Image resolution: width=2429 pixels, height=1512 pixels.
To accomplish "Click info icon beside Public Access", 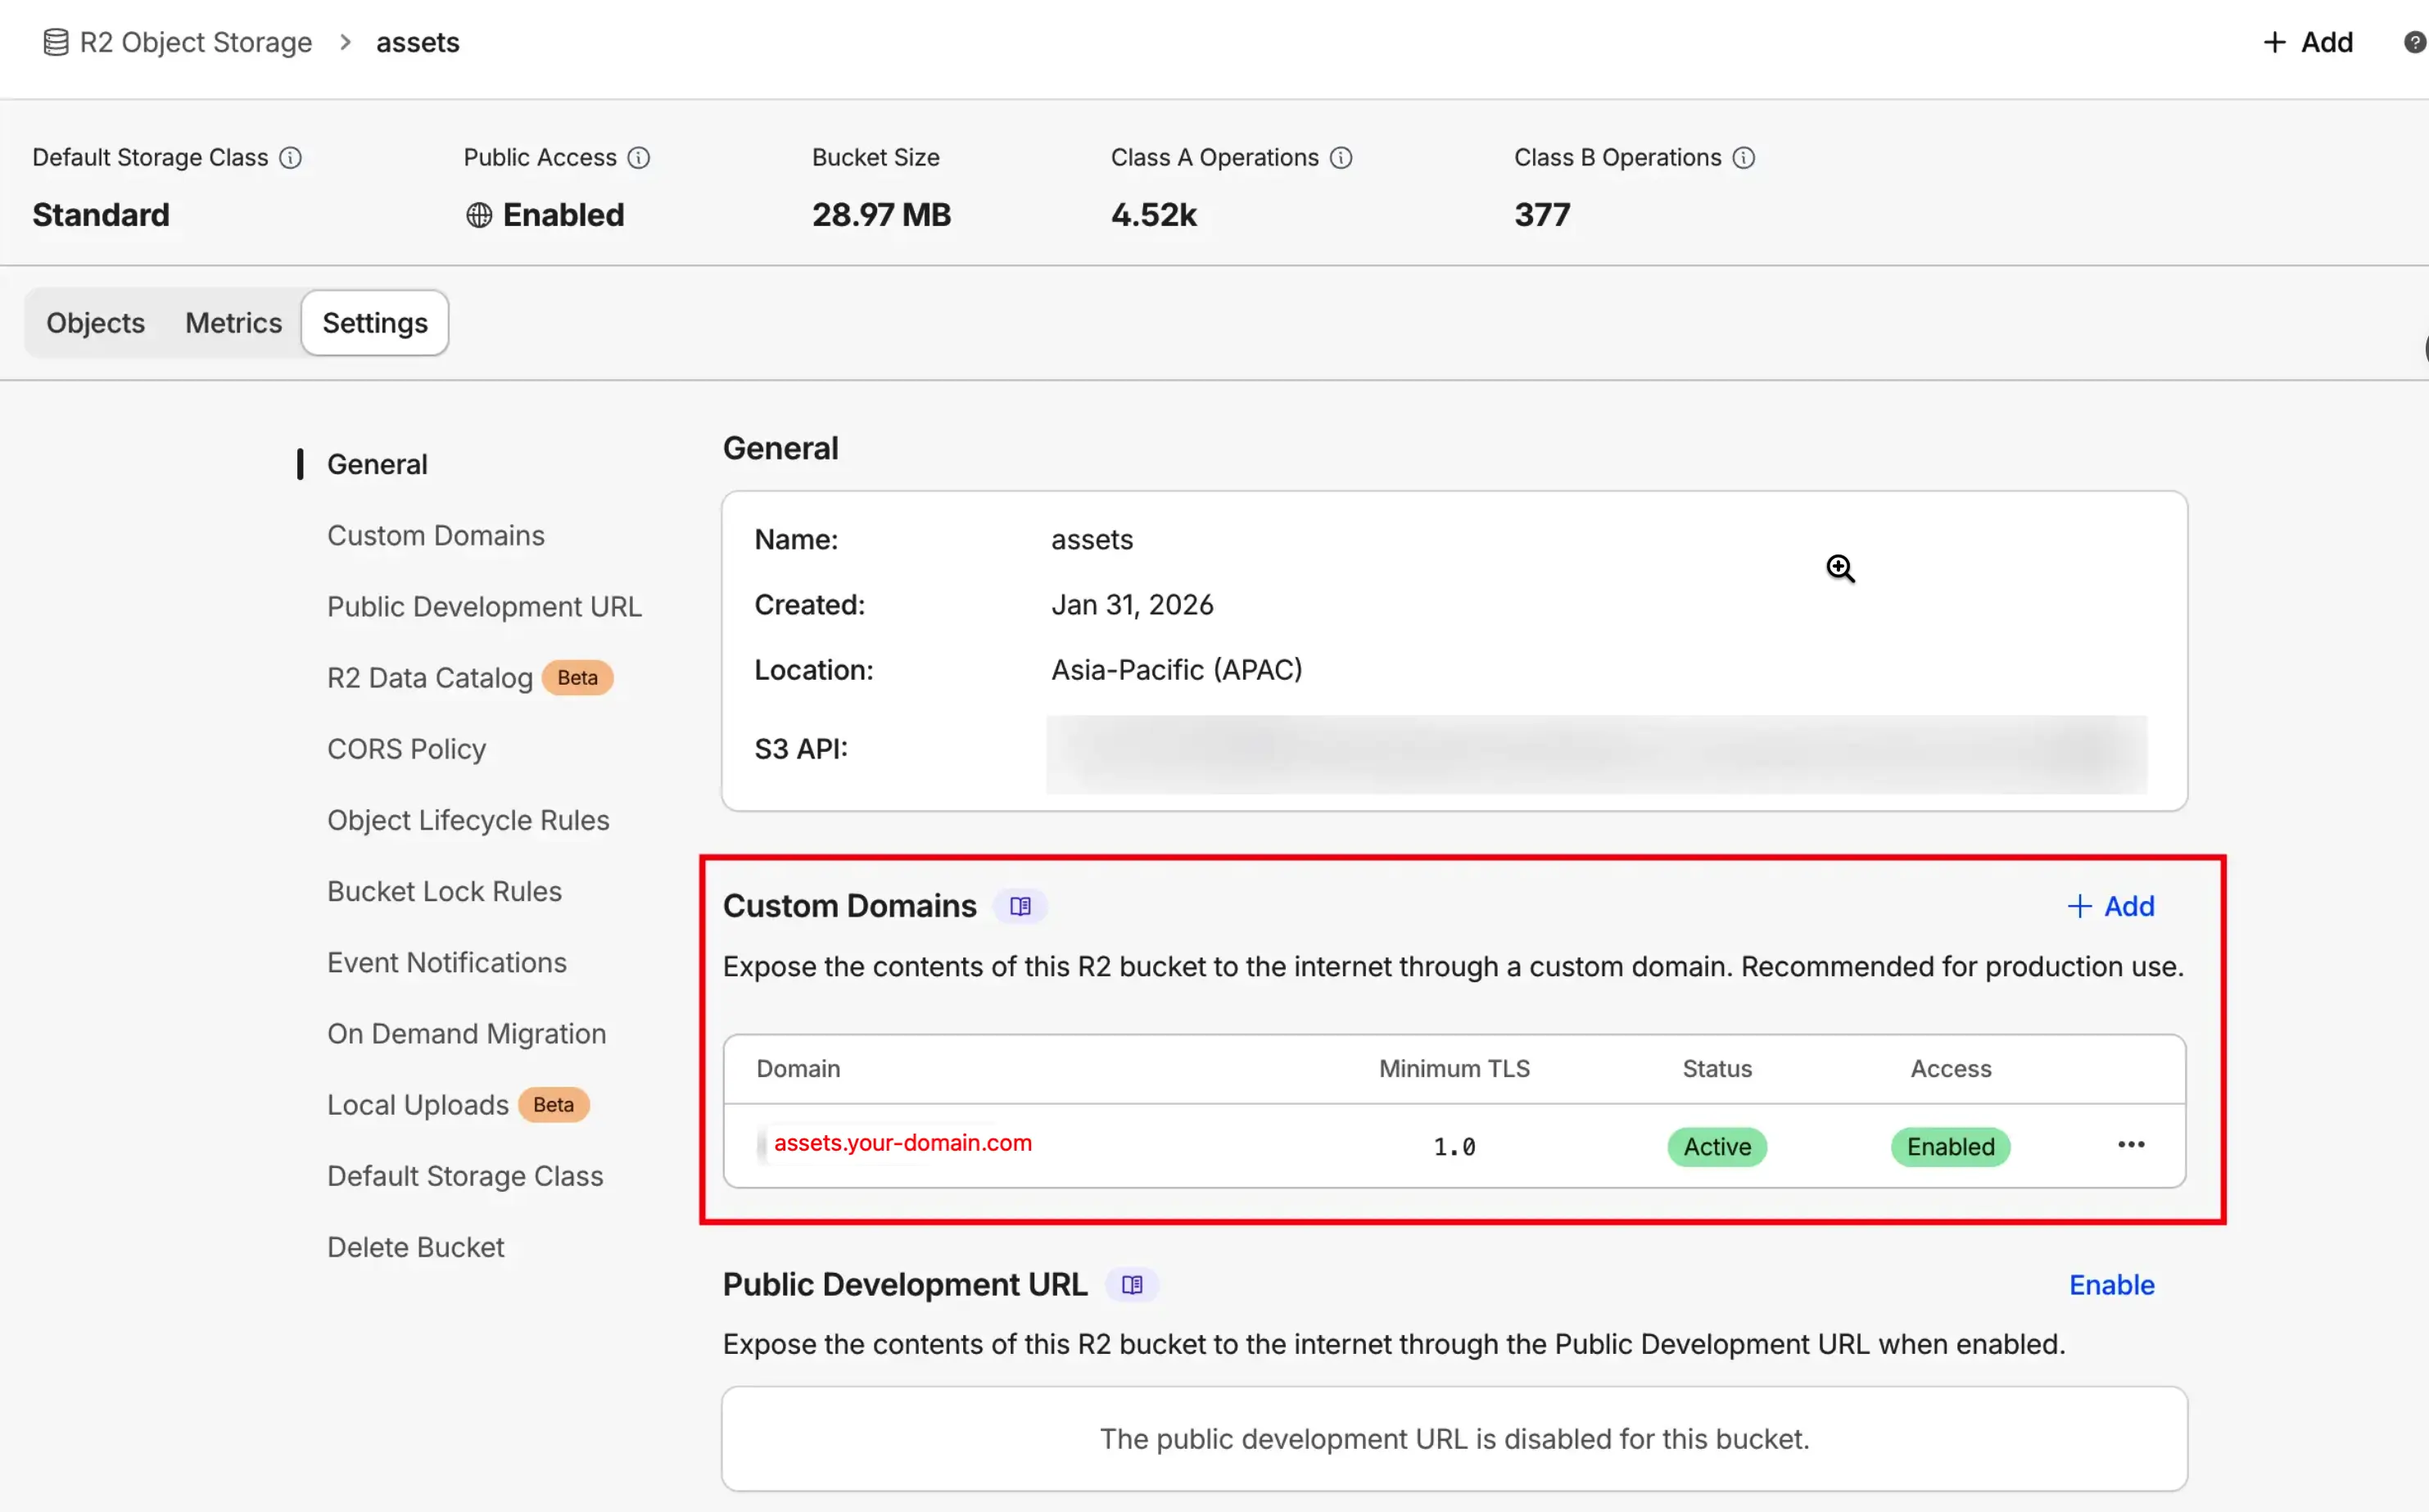I will click(639, 158).
